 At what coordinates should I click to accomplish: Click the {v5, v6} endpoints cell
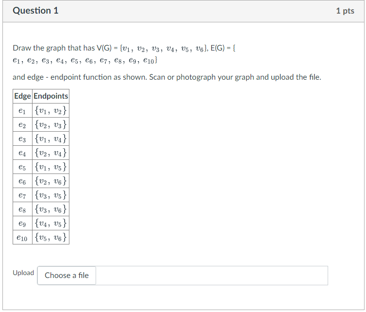point(50,238)
